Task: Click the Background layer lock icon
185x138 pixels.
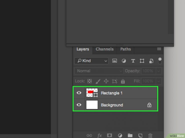Action: point(149,105)
